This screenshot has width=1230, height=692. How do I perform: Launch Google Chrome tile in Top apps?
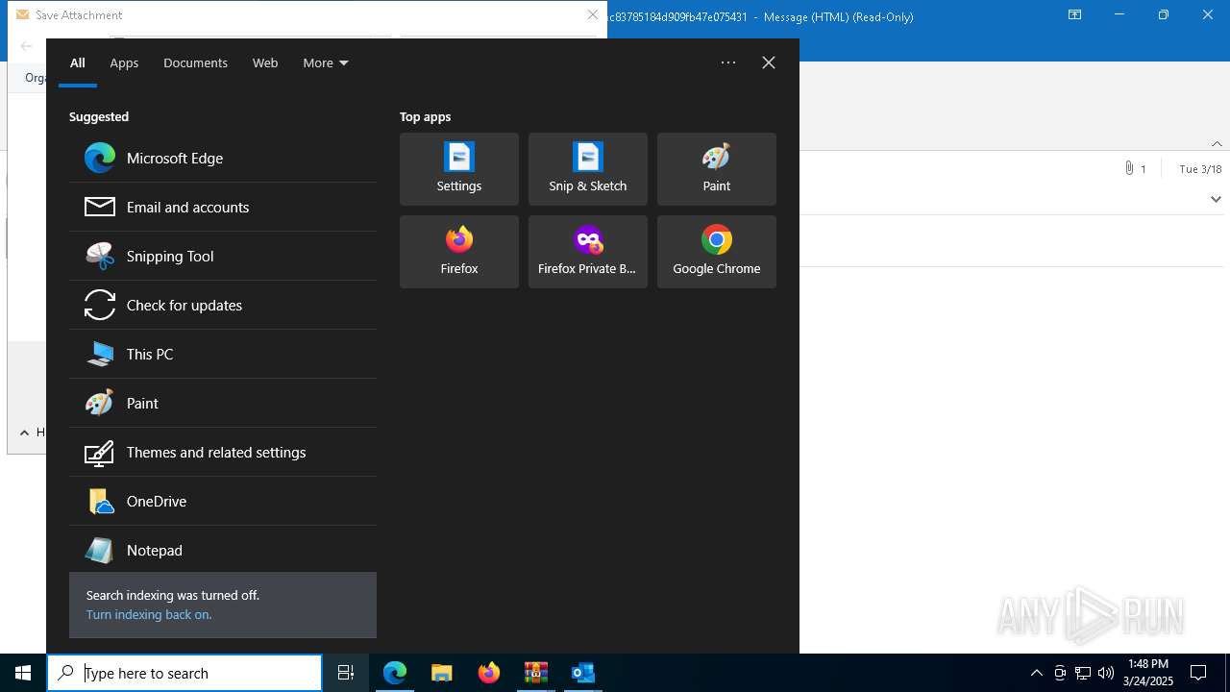tap(717, 252)
